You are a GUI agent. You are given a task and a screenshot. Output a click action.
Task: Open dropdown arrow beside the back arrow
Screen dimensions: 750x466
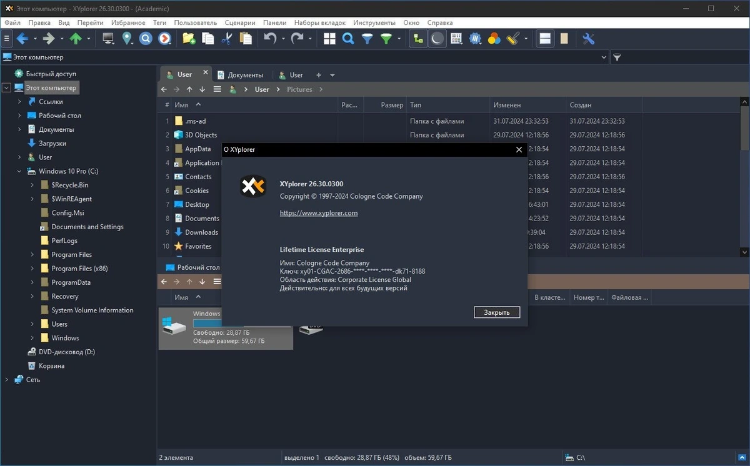pos(35,39)
